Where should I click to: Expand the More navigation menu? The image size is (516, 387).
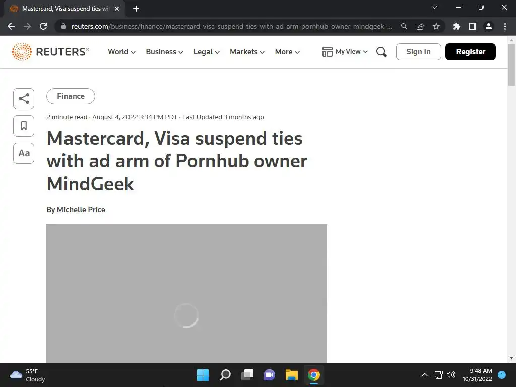point(287,52)
